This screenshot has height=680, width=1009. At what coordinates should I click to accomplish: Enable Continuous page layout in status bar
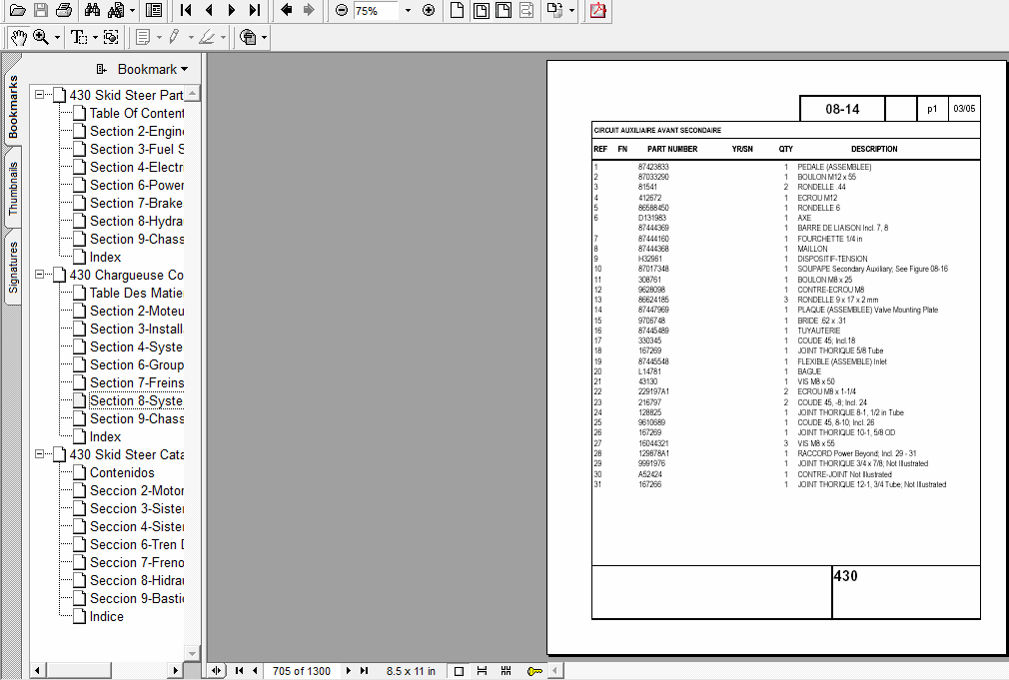tap(482, 671)
